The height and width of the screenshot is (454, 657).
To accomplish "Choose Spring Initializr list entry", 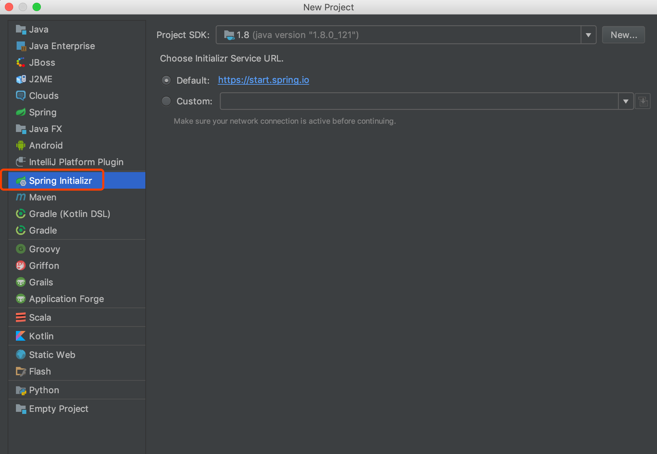I will 77,181.
